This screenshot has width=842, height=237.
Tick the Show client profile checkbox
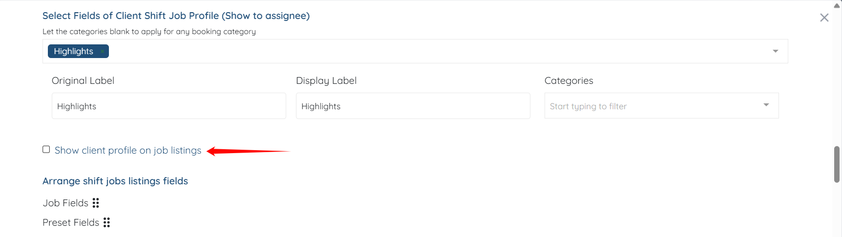pos(46,149)
